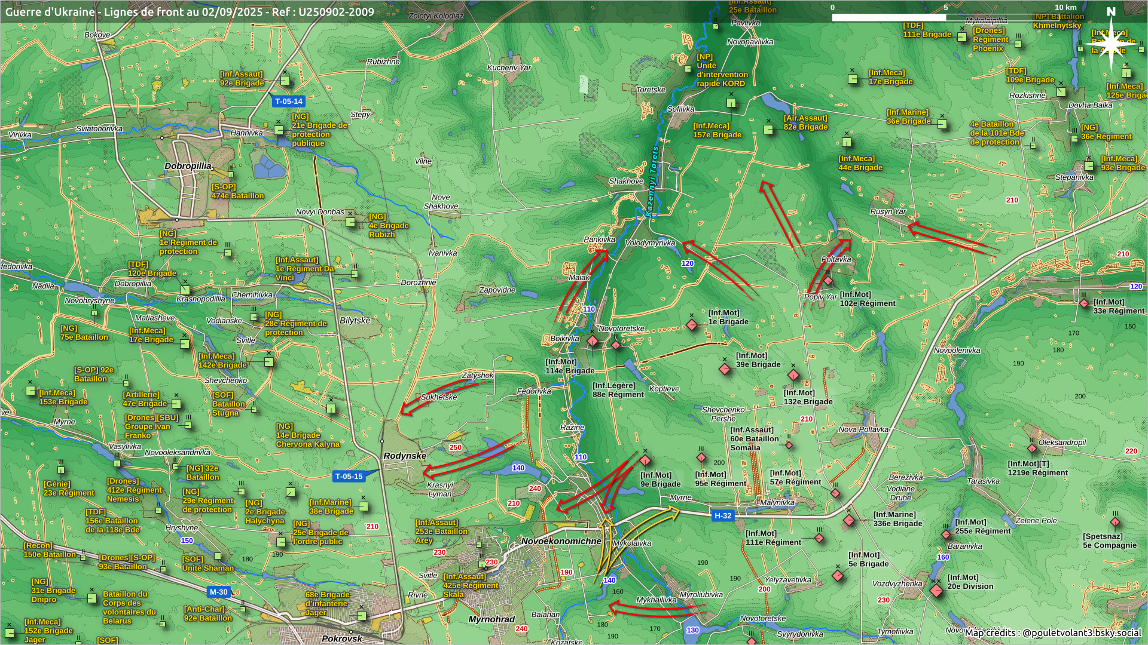Click the north compass rose icon
The image size is (1148, 645).
[1111, 42]
